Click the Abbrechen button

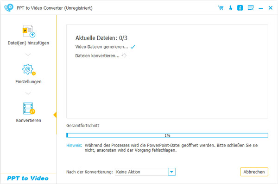(x=254, y=172)
